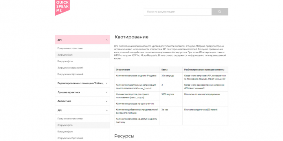The width and height of the screenshot is (283, 141).
Task: Click the magnifier search button
Action: point(220,12)
